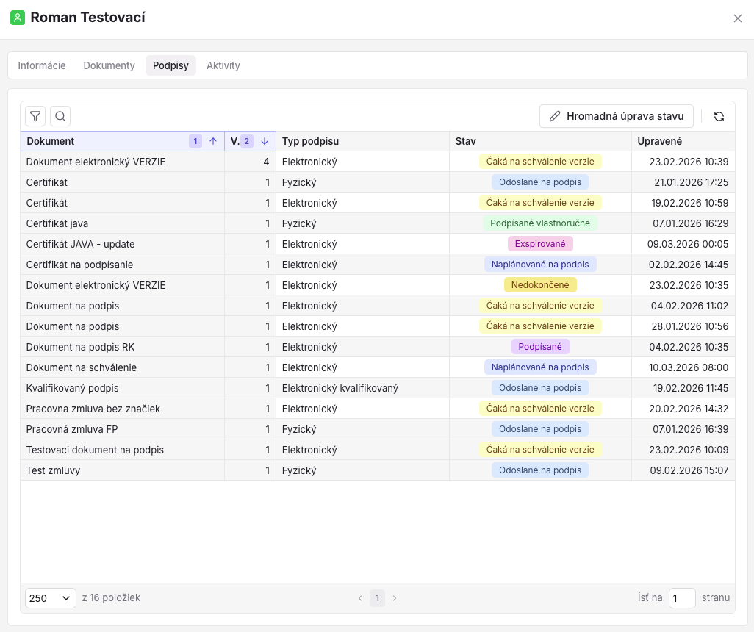
Task: Go to next page arrow
Action: 395,598
